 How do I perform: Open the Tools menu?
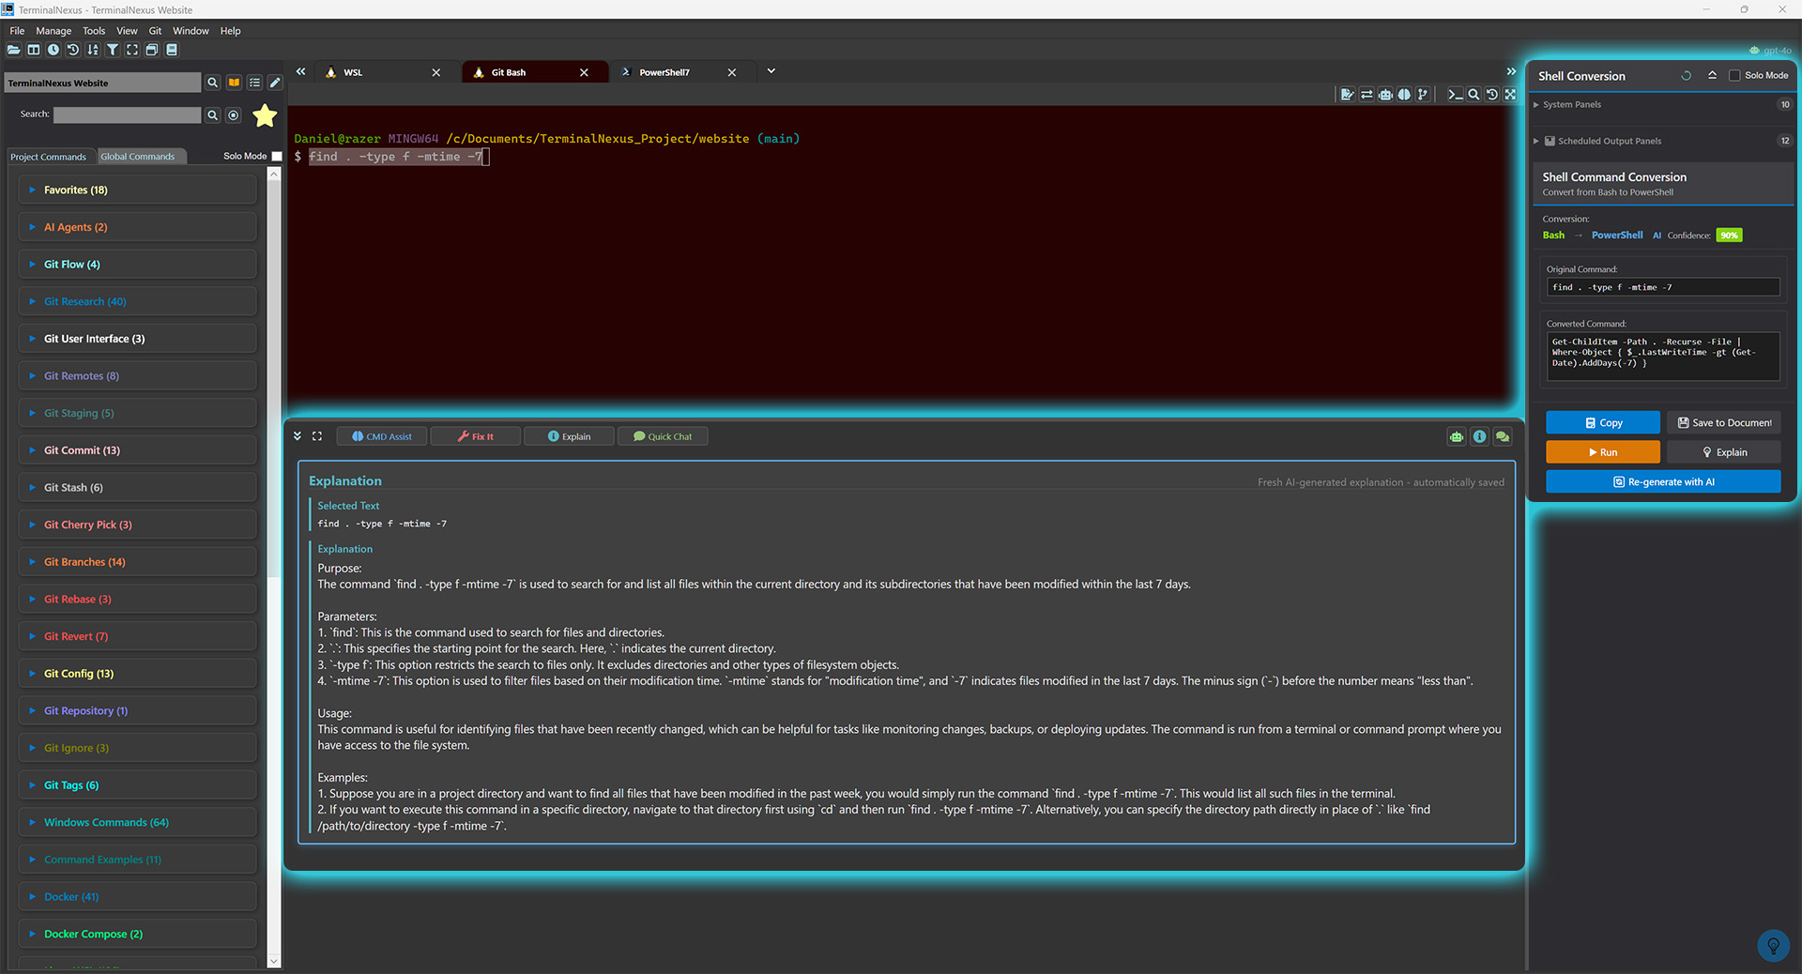coord(93,31)
